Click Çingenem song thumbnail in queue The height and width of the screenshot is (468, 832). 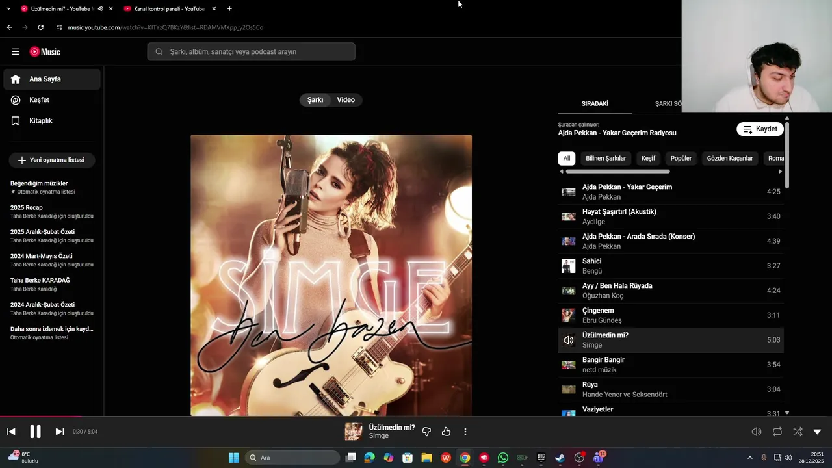point(569,315)
